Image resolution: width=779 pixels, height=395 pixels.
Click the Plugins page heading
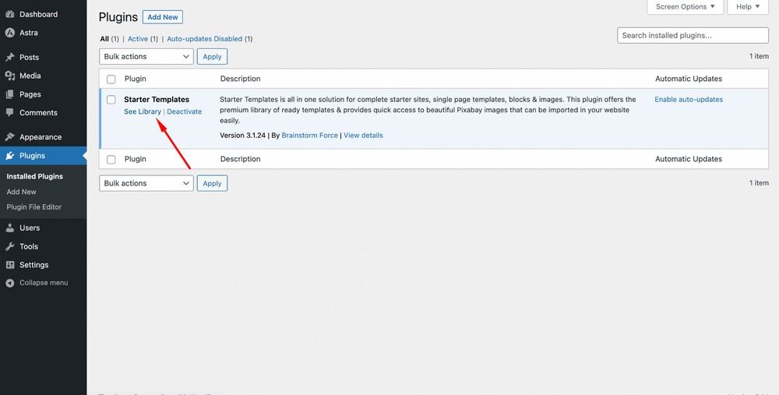tap(118, 17)
